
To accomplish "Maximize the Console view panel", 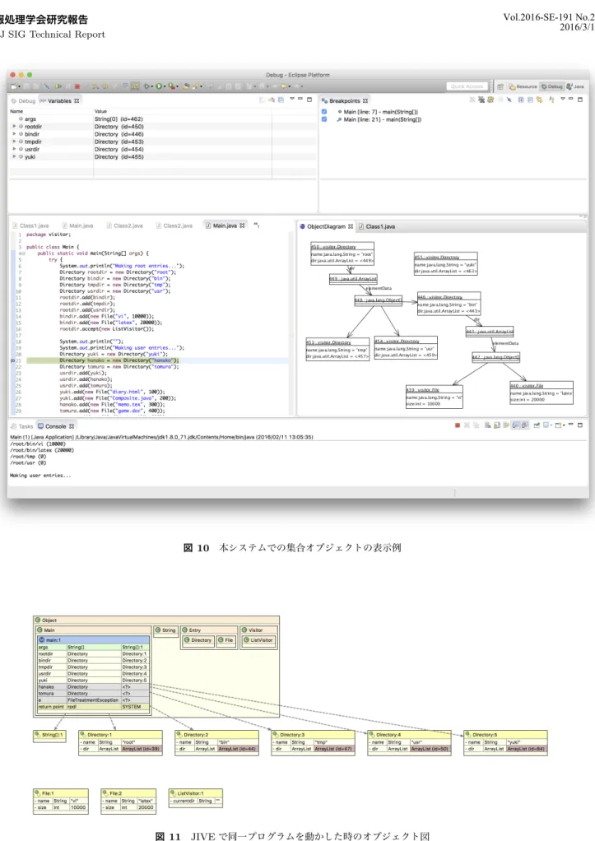I will 580,425.
